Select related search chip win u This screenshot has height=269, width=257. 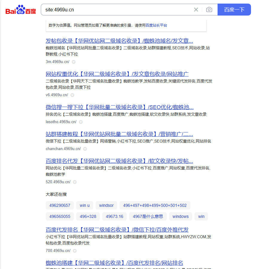click(85, 205)
